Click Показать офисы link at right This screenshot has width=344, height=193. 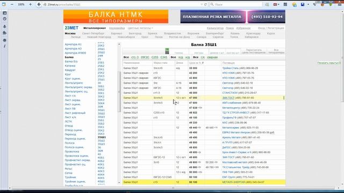pos(328,63)
